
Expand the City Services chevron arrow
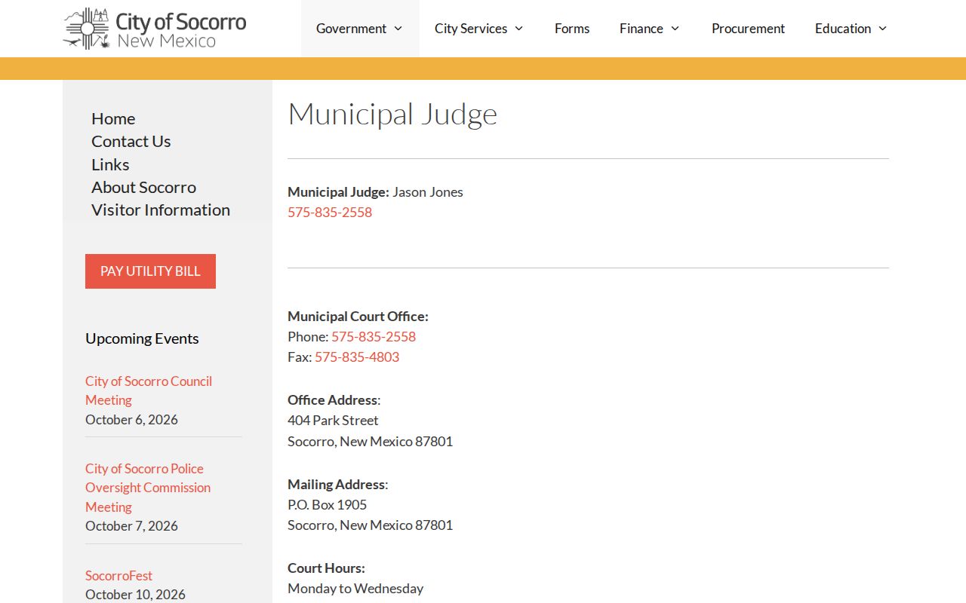519,29
